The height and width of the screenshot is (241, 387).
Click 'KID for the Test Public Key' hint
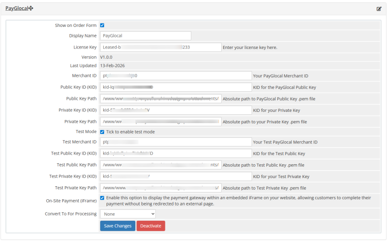click(x=279, y=154)
